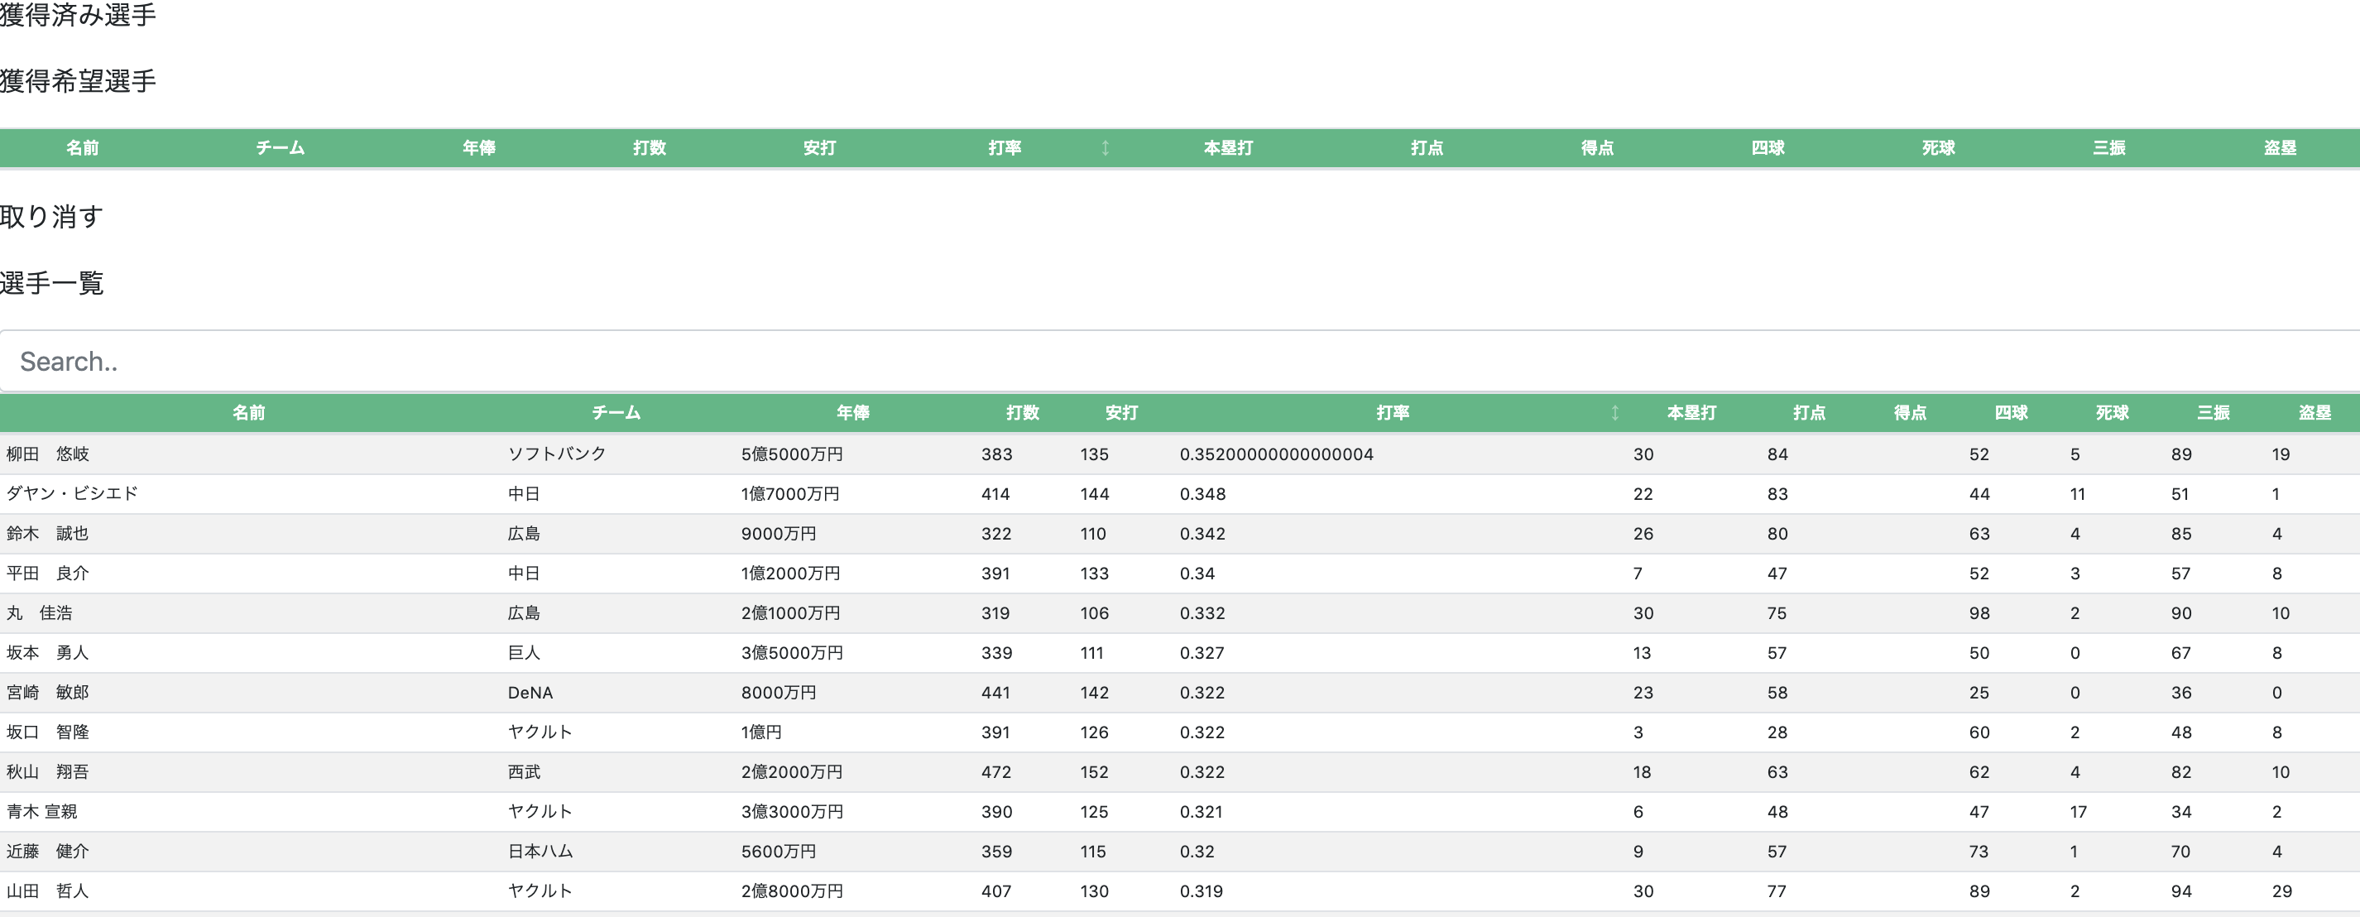Sort wishlist table by 安打 header
Viewport: 2360px width, 917px height.
pyautogui.click(x=820, y=148)
